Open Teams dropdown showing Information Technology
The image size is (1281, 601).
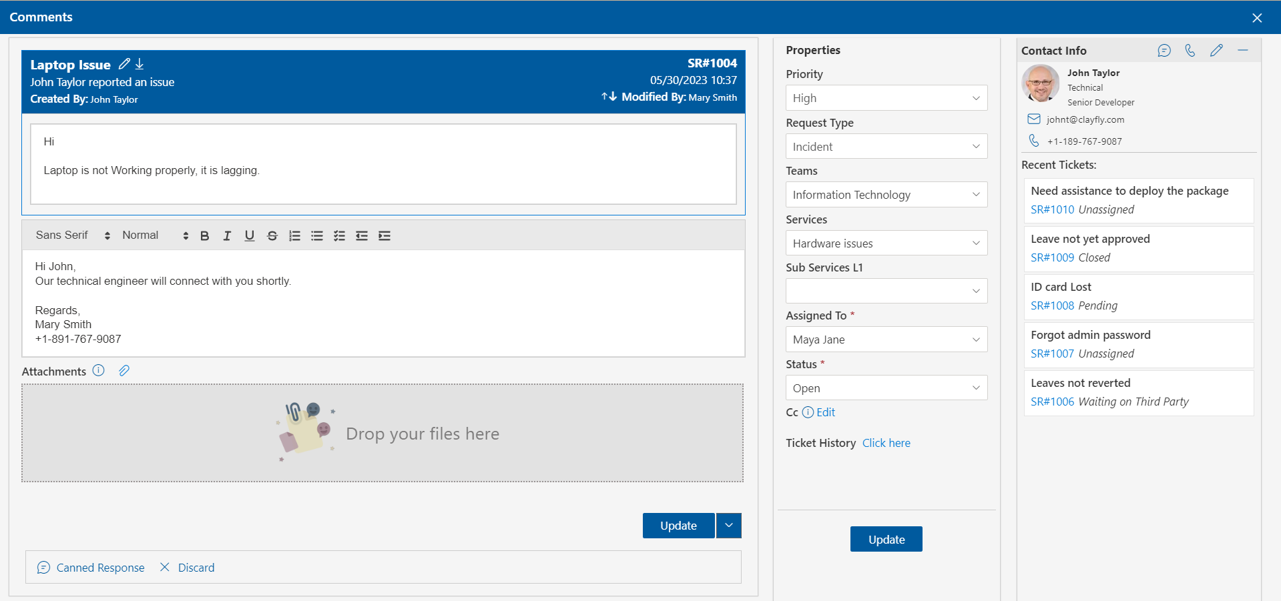click(886, 195)
